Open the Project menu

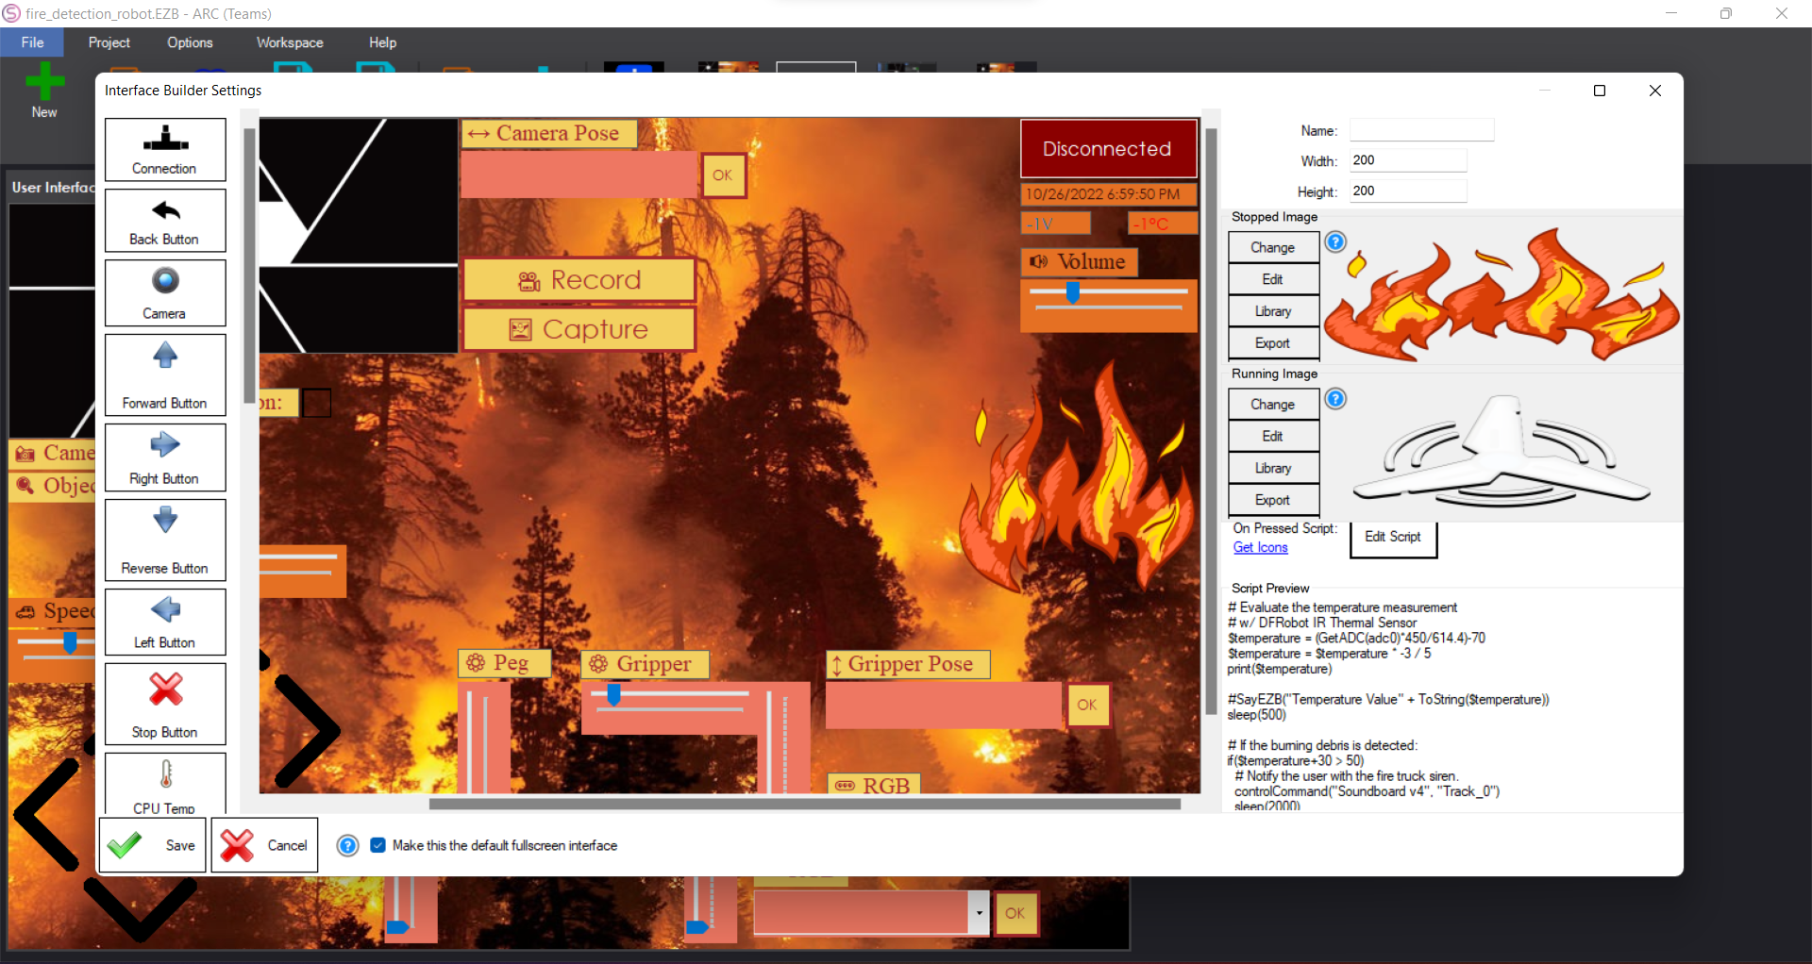[109, 42]
